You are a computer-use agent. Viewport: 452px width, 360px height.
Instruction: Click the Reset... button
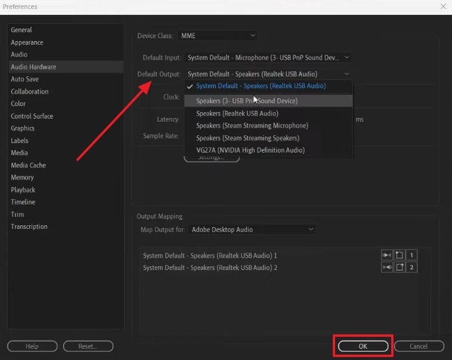(x=88, y=346)
